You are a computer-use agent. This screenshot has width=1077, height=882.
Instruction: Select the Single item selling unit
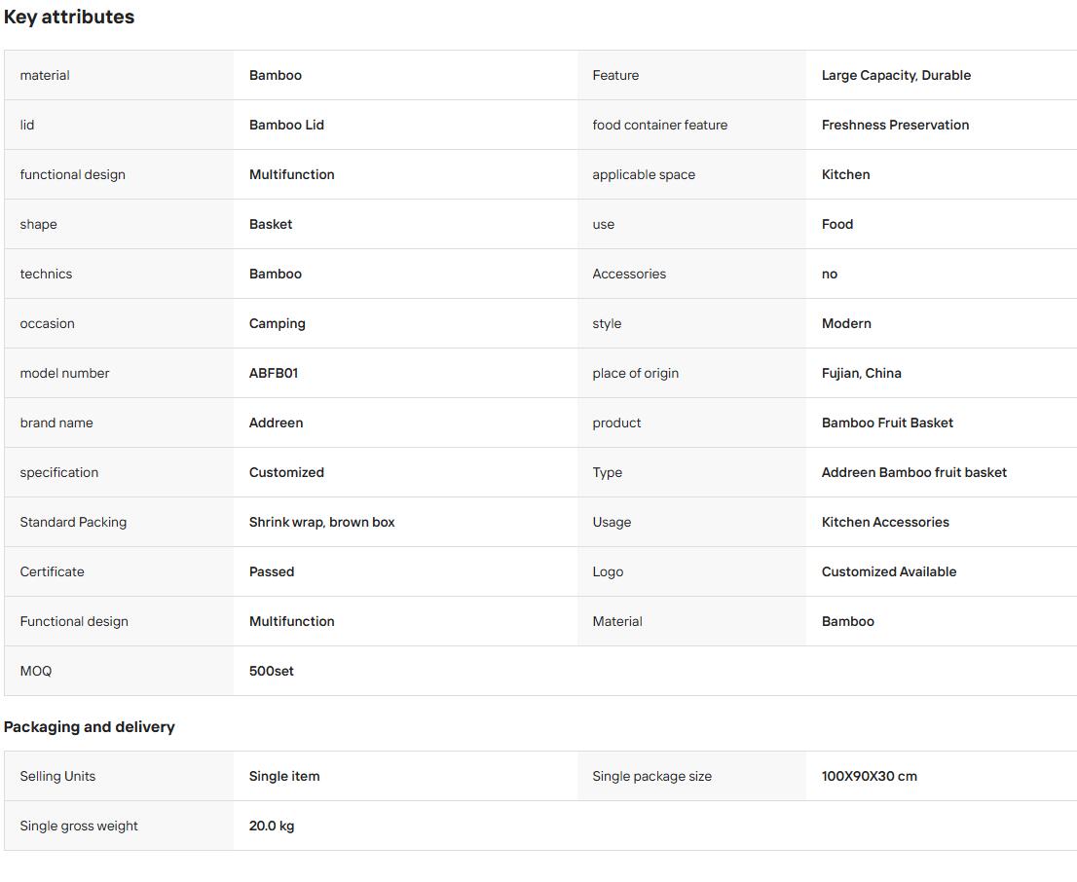[284, 776]
